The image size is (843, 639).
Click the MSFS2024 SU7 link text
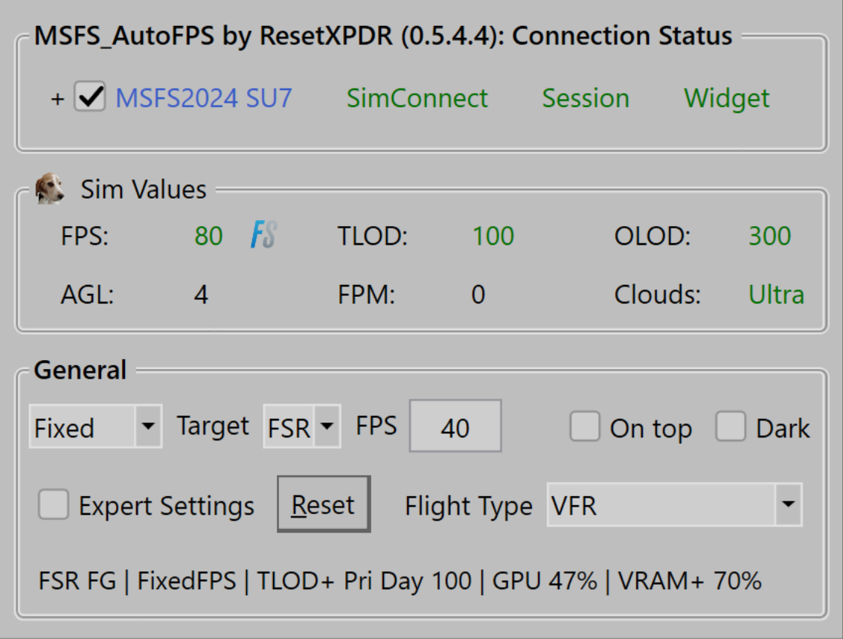click(x=204, y=98)
